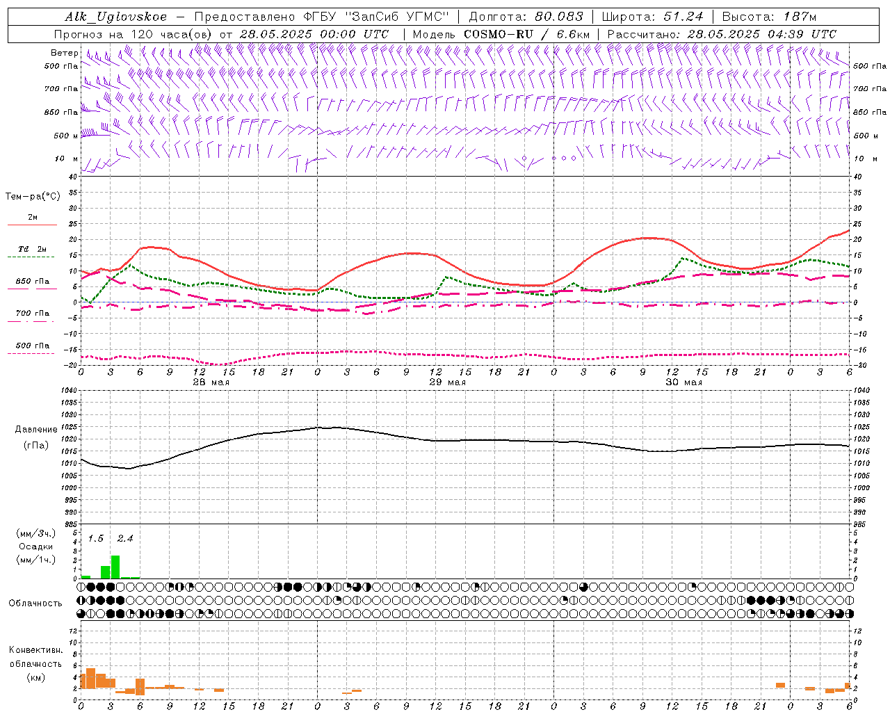Screen dimensions: 890x712
Task: Click the '(км)' unit label
Action: 35,677
